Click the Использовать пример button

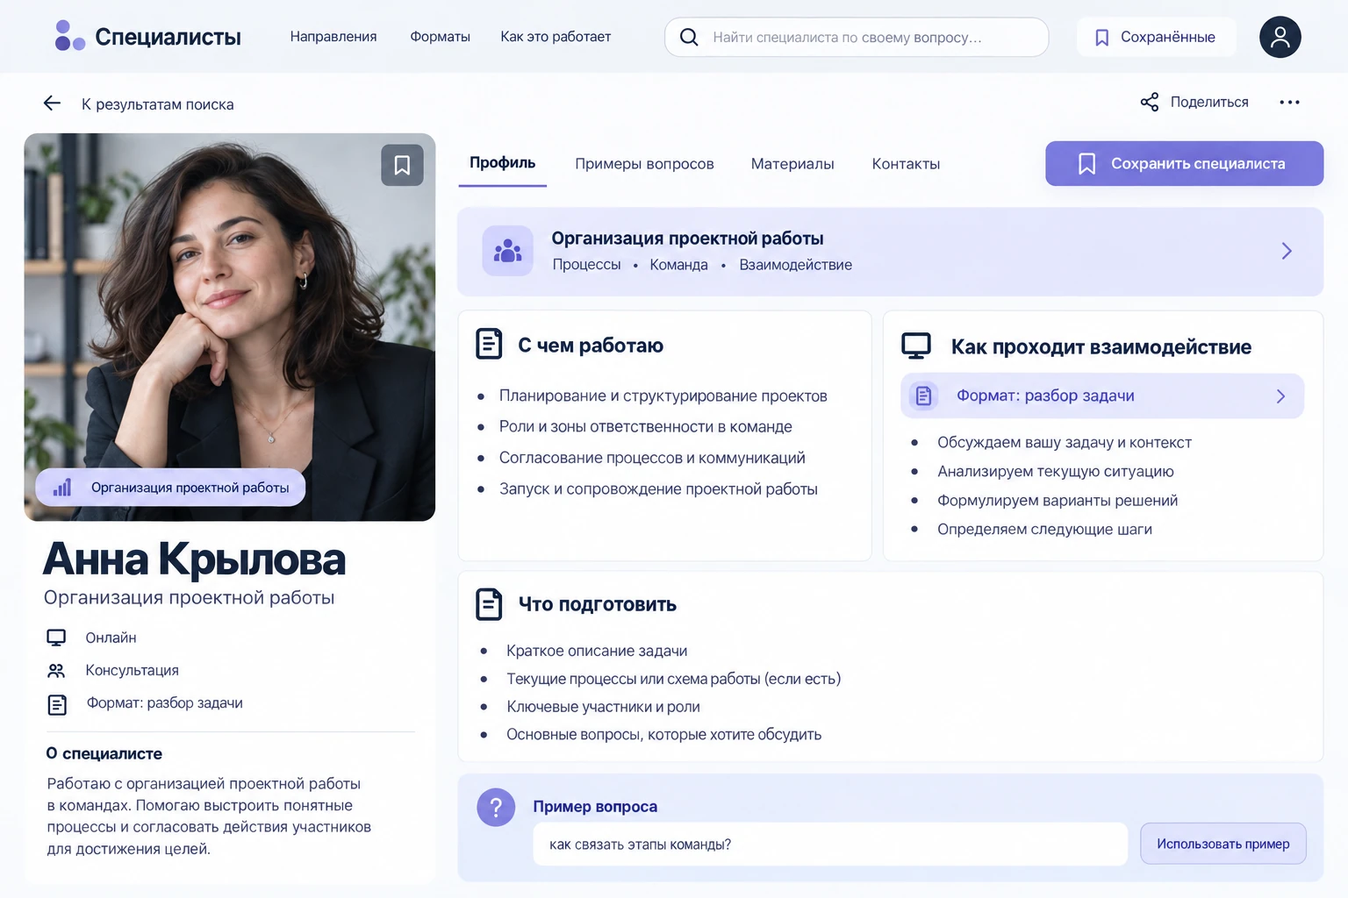pyautogui.click(x=1223, y=844)
